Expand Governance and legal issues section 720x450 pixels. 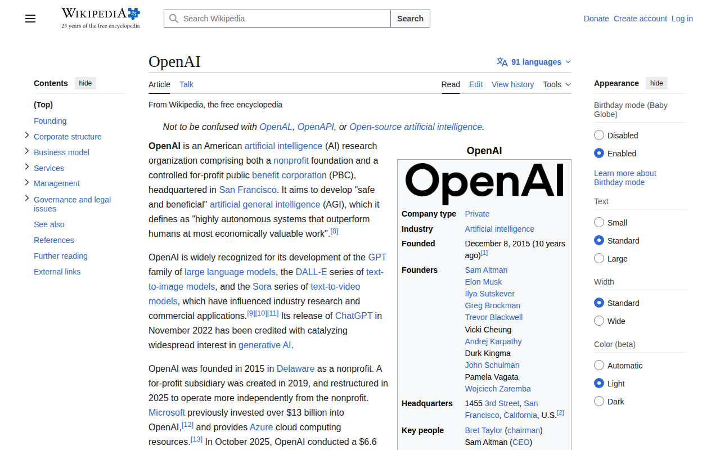[26, 199]
